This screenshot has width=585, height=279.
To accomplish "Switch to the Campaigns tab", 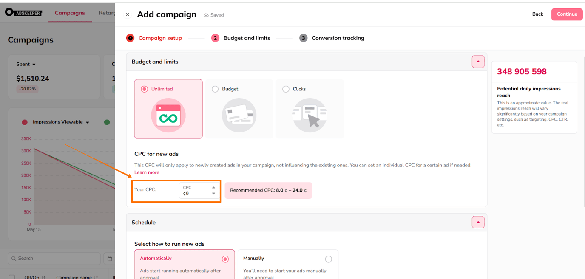I will pos(70,13).
